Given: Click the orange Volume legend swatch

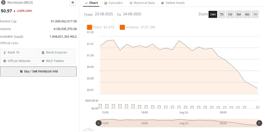Looking at the screenshot, I should (x=122, y=27).
